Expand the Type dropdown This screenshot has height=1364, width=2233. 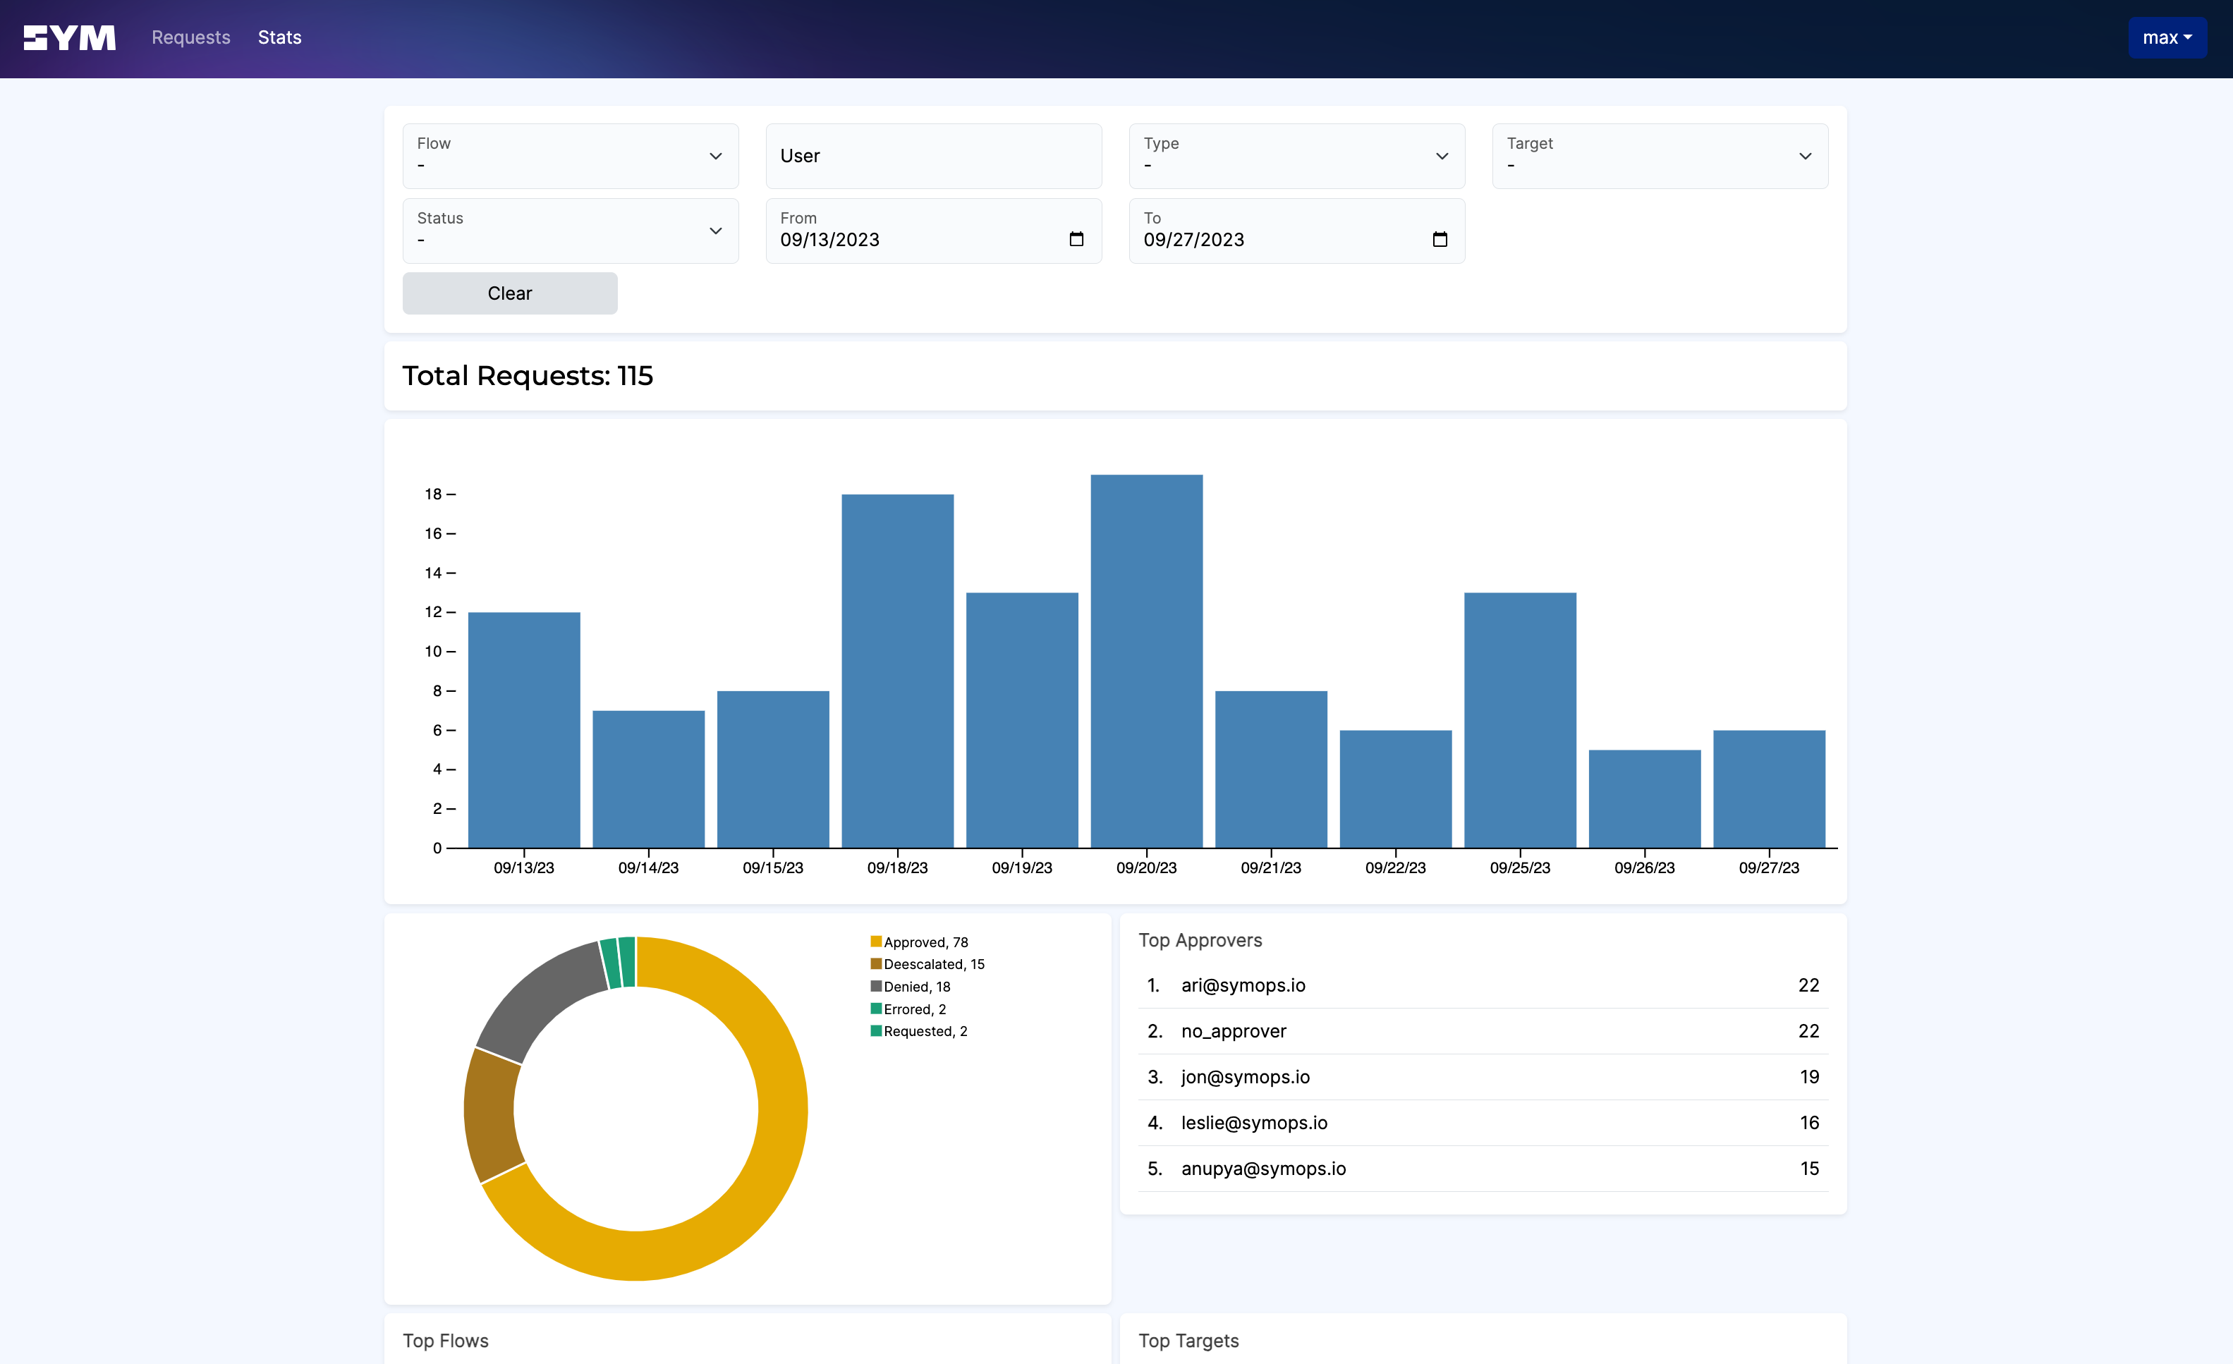(x=1296, y=156)
